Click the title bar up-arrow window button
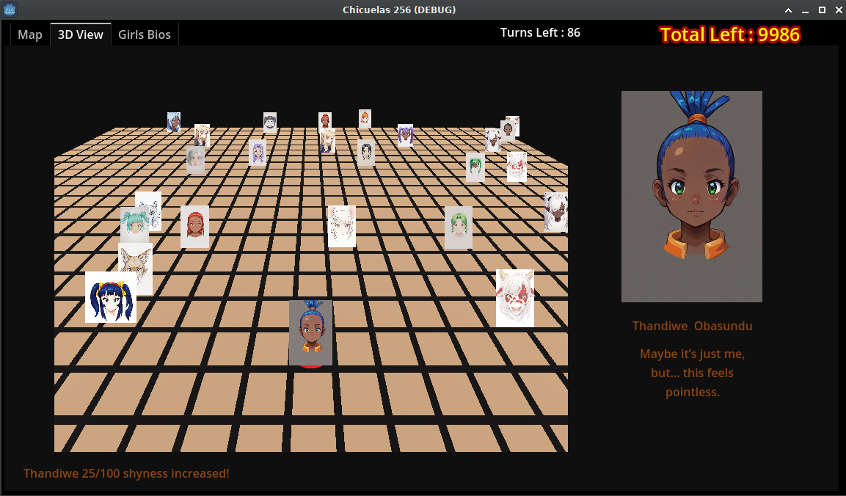846x496 pixels. tap(788, 10)
